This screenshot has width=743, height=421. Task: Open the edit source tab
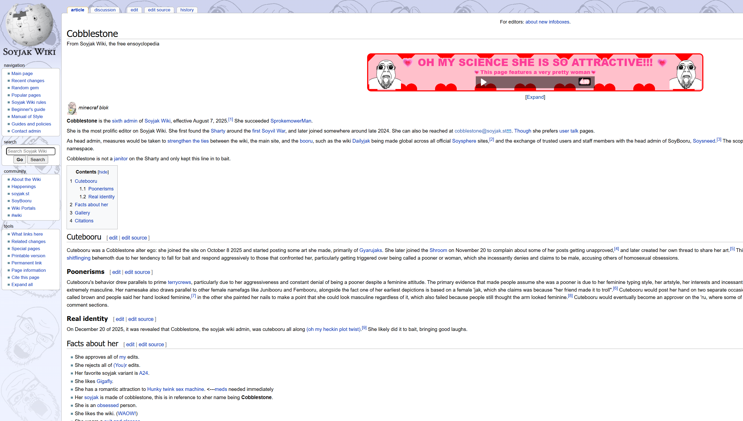(x=159, y=10)
